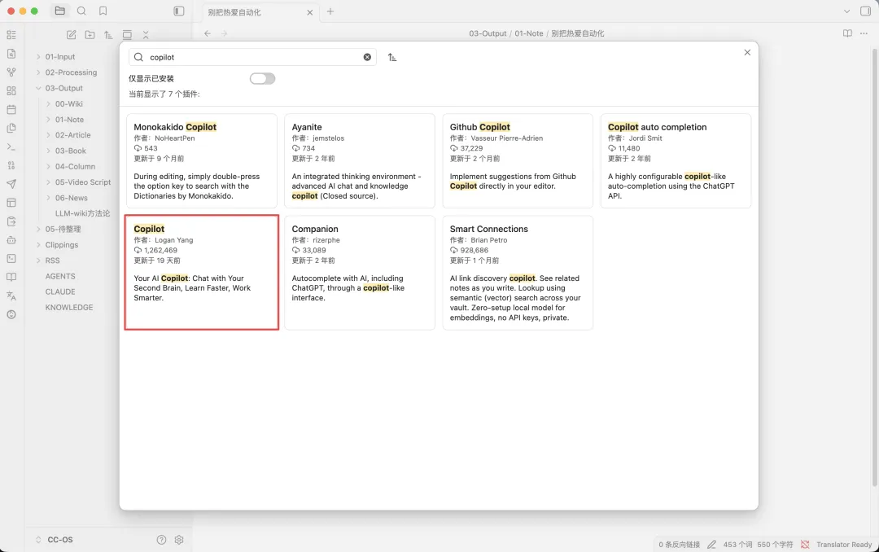The width and height of the screenshot is (879, 552).
Task: Expand the 01-Input folder
Action: point(38,57)
